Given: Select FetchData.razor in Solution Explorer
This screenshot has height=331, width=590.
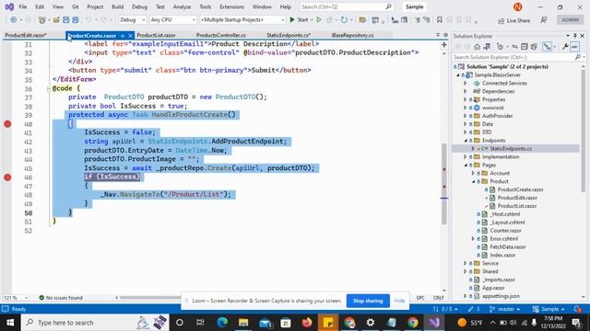Looking at the screenshot, I should tap(508, 247).
